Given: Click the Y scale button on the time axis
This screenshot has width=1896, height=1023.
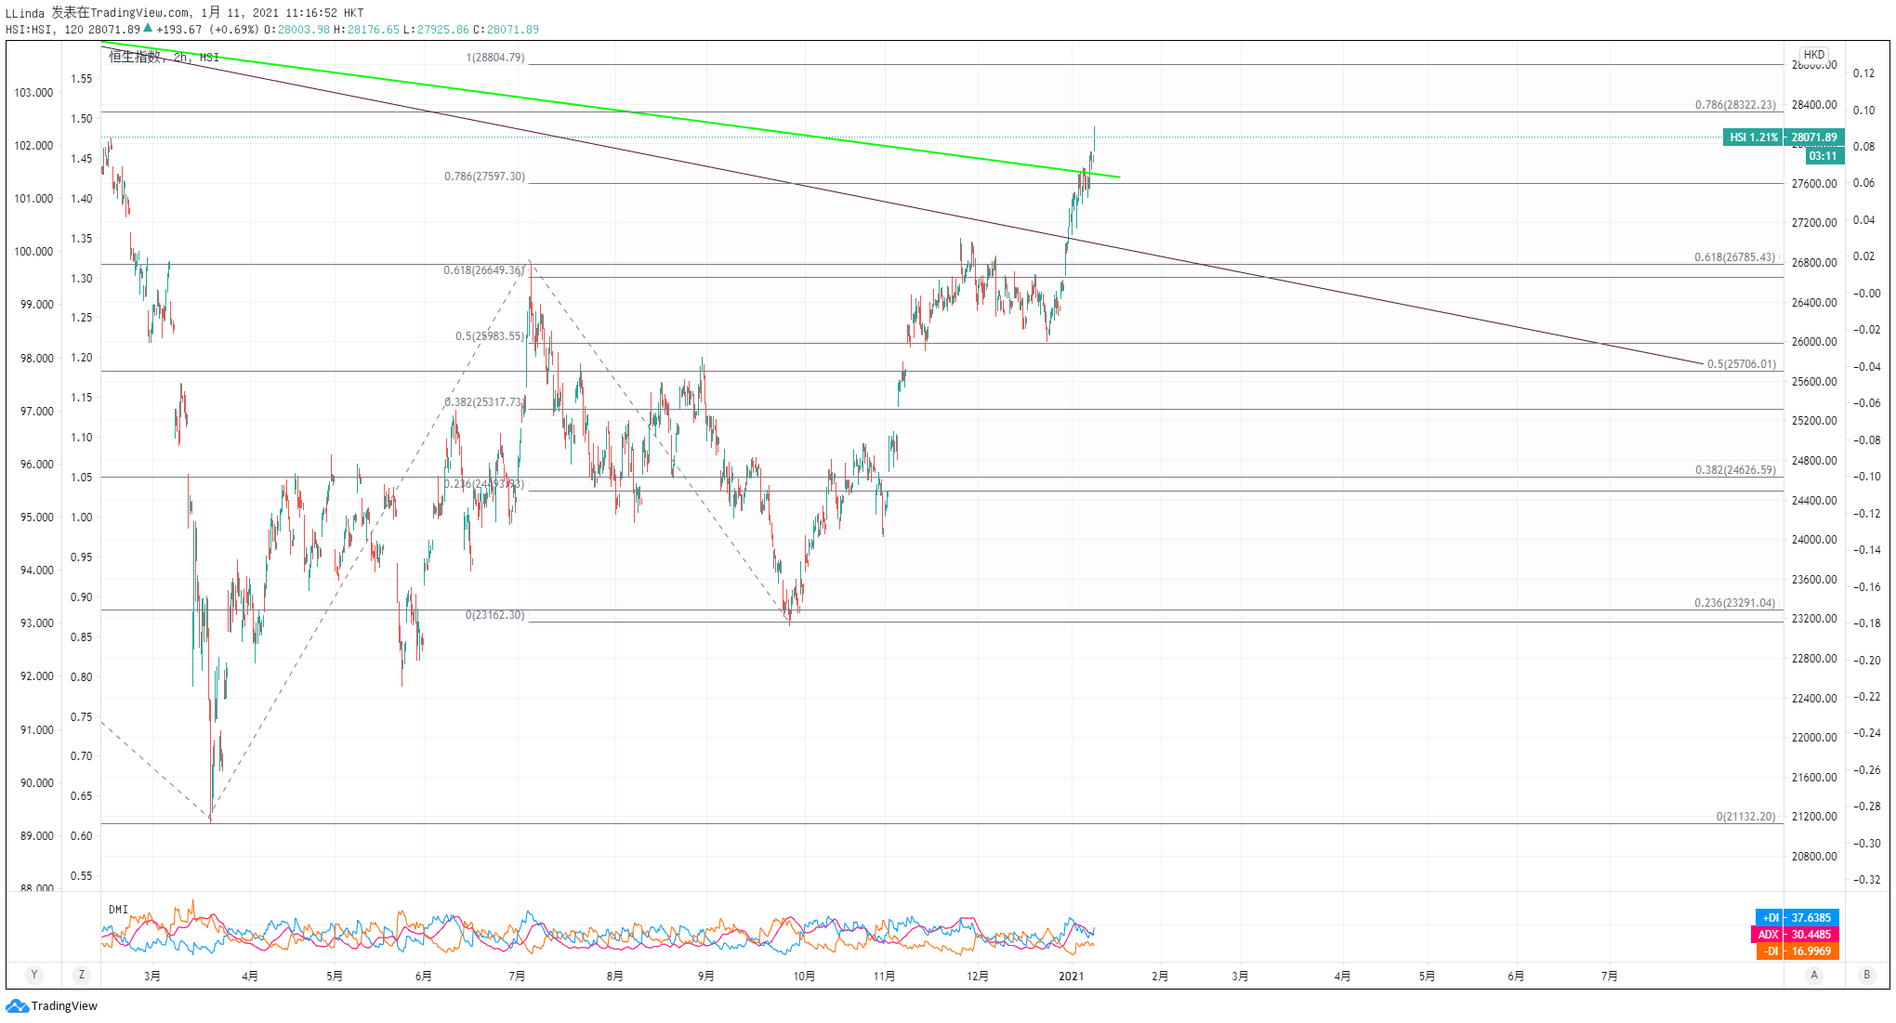Looking at the screenshot, I should [x=34, y=975].
